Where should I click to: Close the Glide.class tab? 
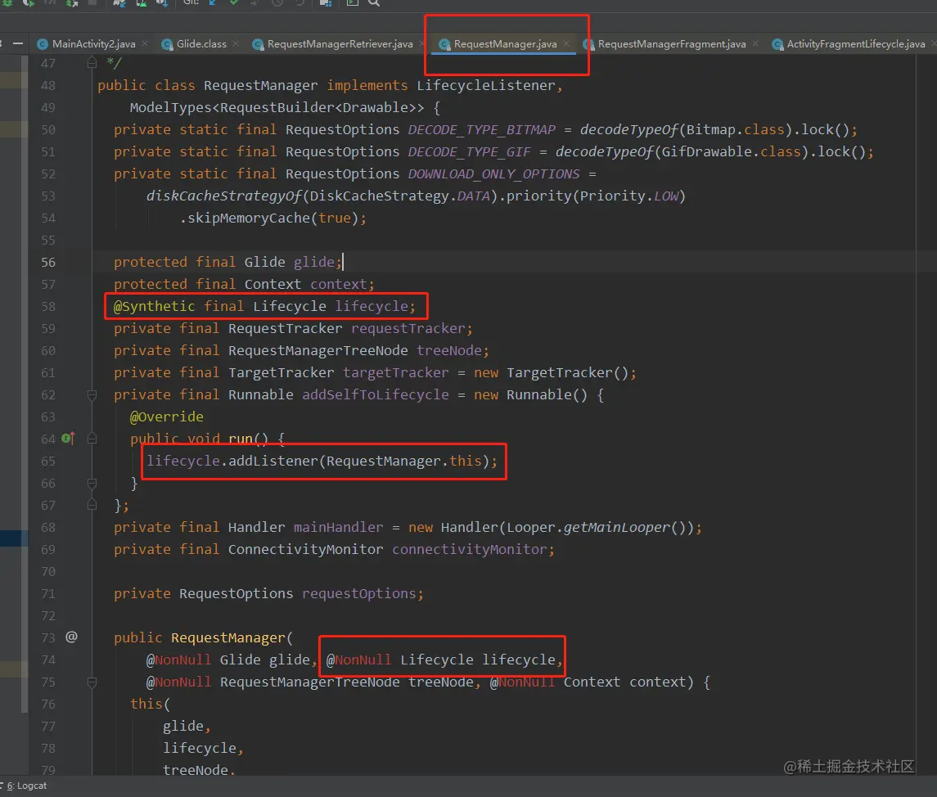coord(236,43)
